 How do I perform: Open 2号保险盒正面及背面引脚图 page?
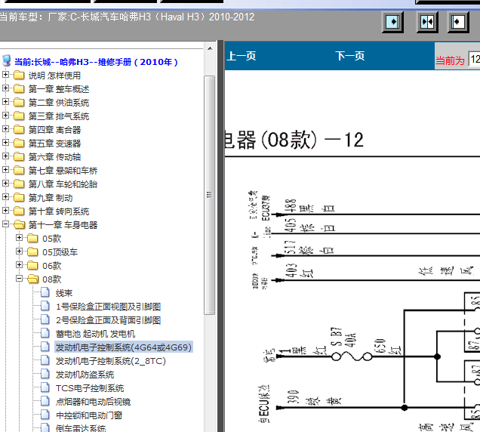click(x=109, y=320)
